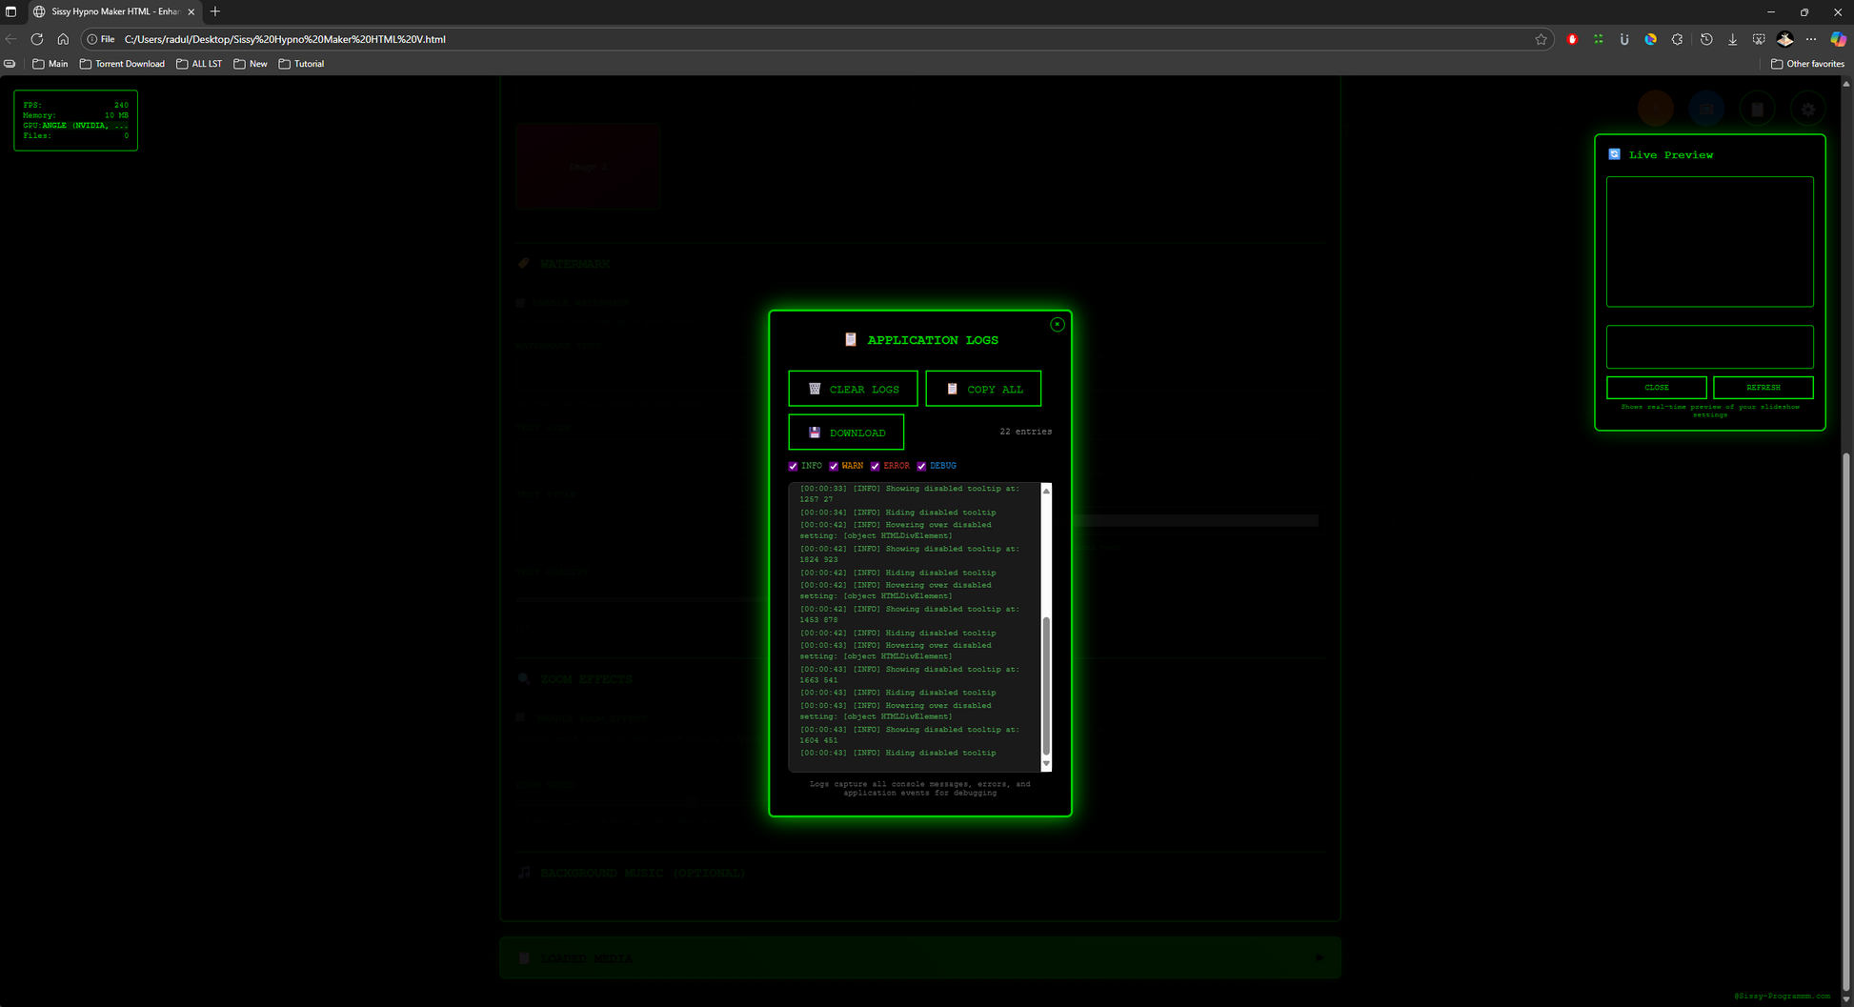Click the Live Preview refresh icon in the title
The height and width of the screenshot is (1007, 1854).
1614,154
